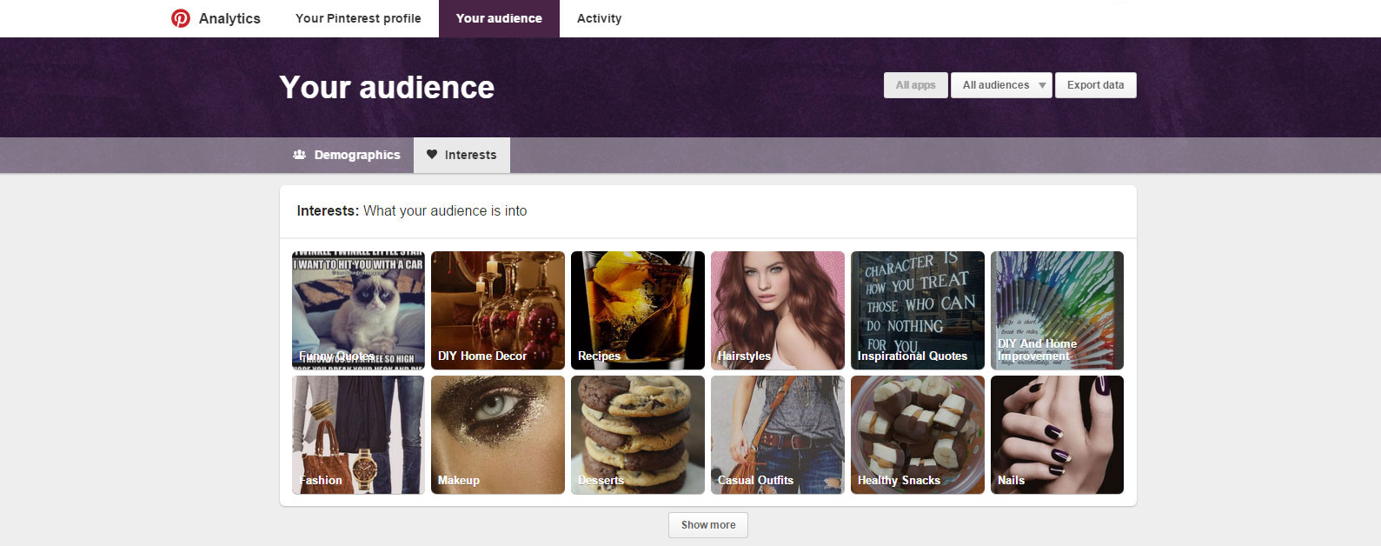Screen dimensions: 1381x546
Task: Select the Interests tab
Action: pos(461,155)
